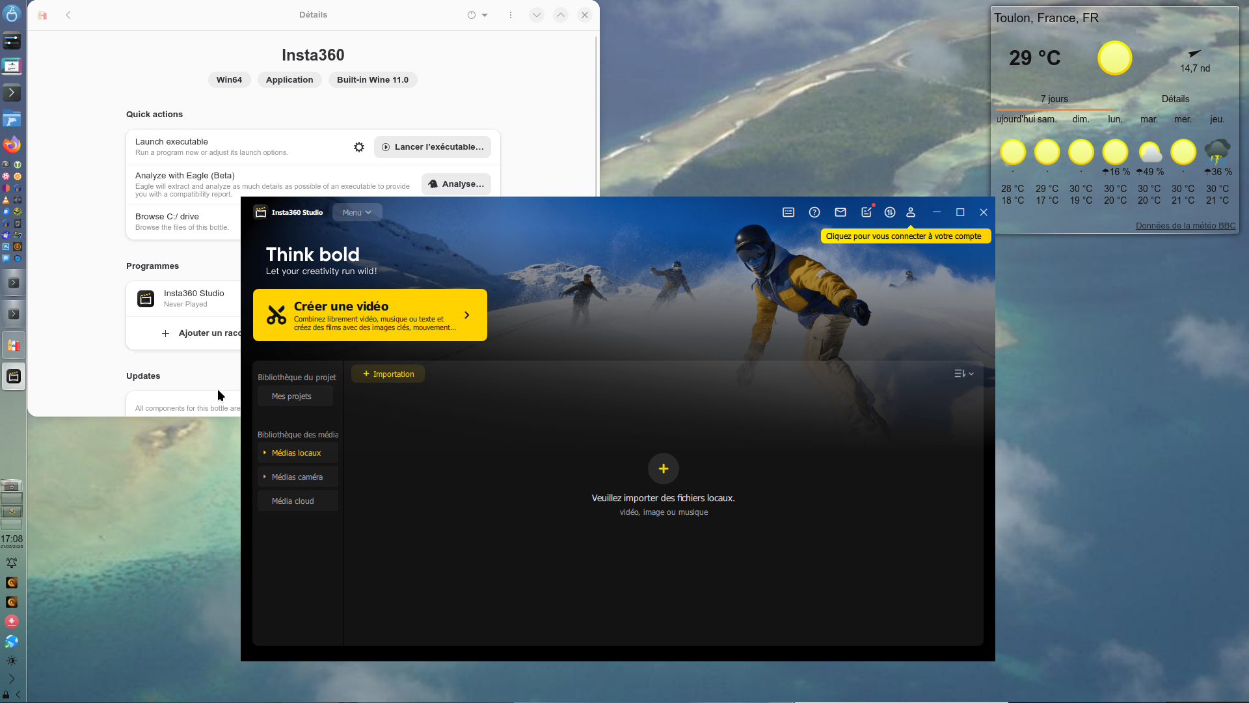The image size is (1249, 703).
Task: Click the thunderstorm icon for jeu. forecast
Action: (x=1217, y=152)
